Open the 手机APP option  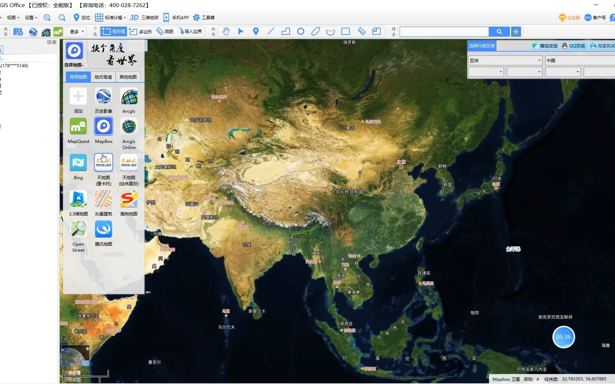(x=176, y=17)
